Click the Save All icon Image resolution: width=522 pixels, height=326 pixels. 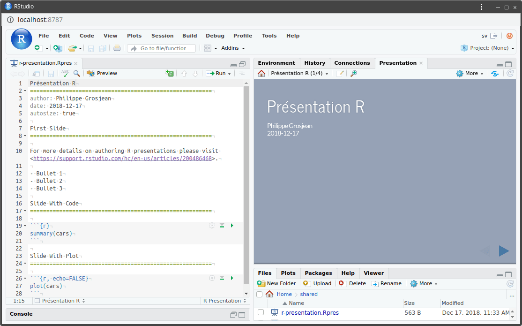pyautogui.click(x=103, y=48)
